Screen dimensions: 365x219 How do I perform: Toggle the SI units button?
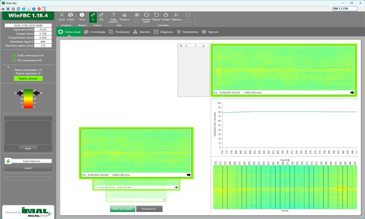point(93,16)
